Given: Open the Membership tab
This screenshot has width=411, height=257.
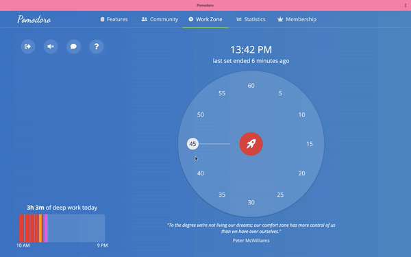Looking at the screenshot, I should click(297, 19).
